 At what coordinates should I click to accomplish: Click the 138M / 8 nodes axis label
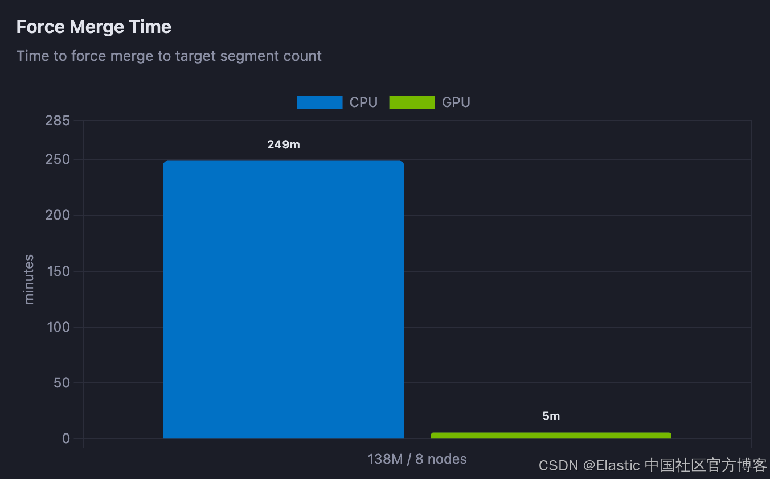click(x=417, y=459)
